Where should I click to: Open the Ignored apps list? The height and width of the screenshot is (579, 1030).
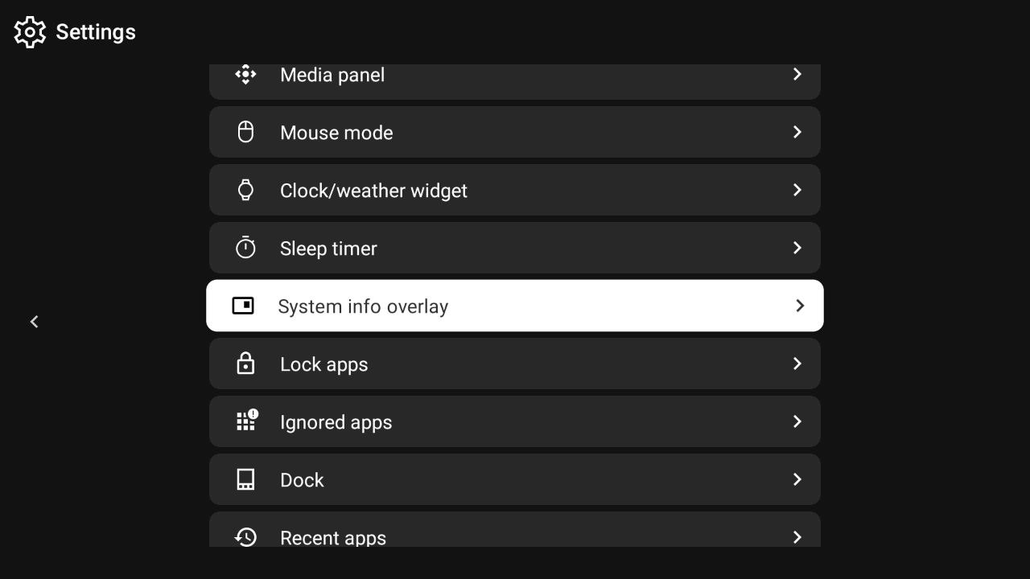[x=515, y=421]
